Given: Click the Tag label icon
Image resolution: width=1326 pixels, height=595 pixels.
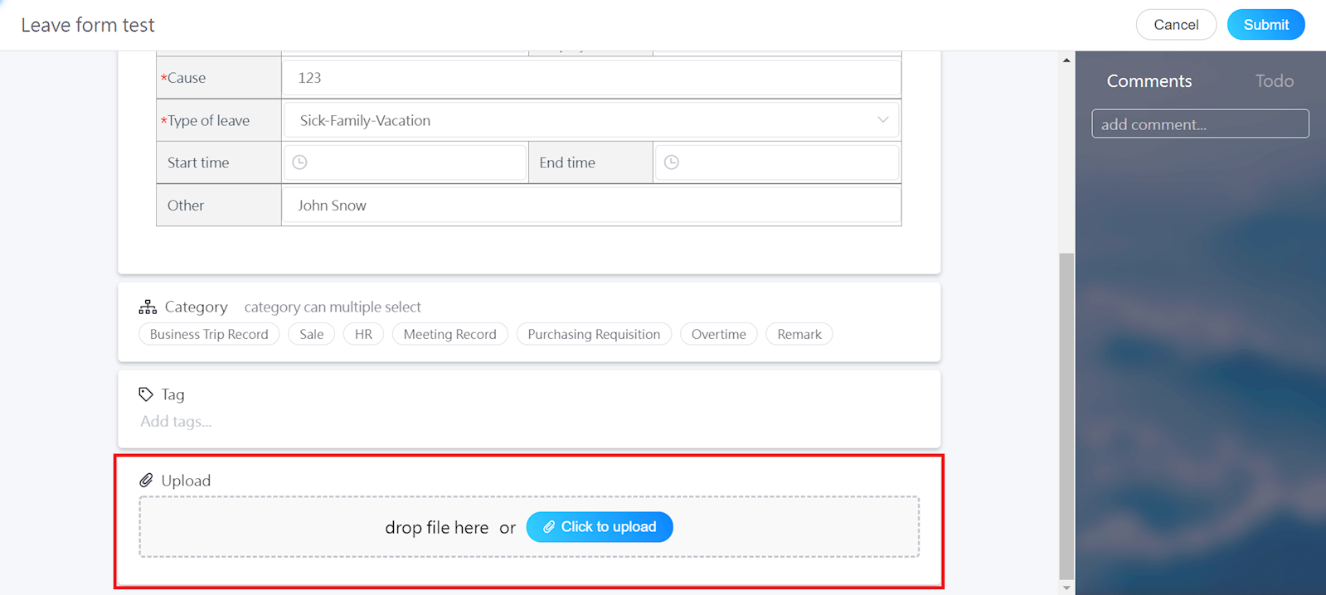Looking at the screenshot, I should tap(146, 394).
